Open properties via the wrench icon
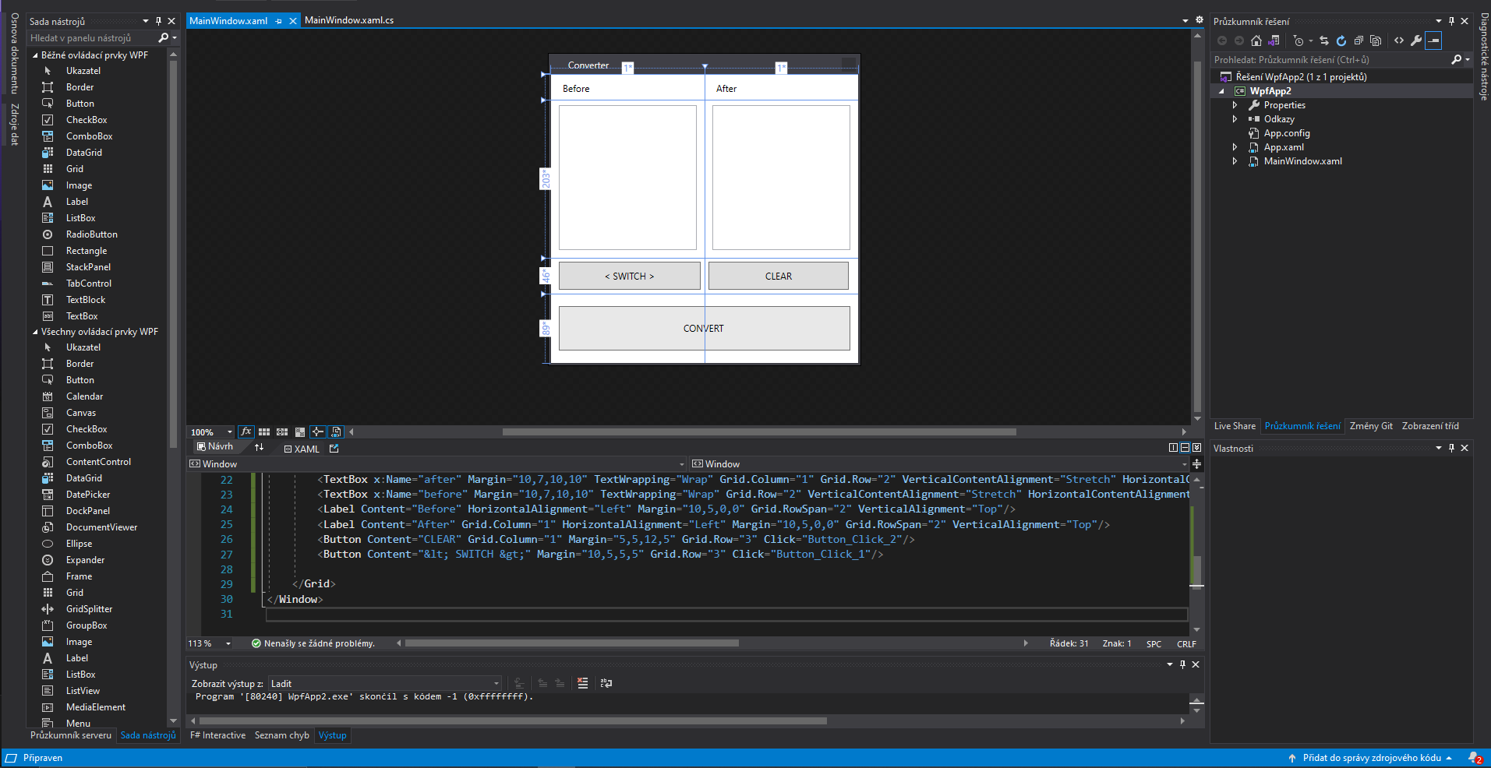Image resolution: width=1491 pixels, height=768 pixels. 1416,41
